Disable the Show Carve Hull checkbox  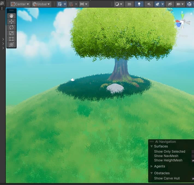(193, 178)
